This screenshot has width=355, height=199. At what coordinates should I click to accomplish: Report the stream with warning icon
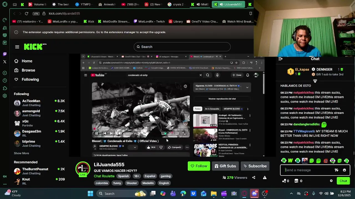(x=265, y=177)
